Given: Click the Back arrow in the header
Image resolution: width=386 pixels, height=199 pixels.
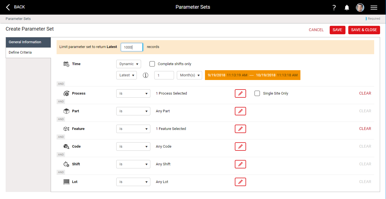Looking at the screenshot, I should click(8, 7).
